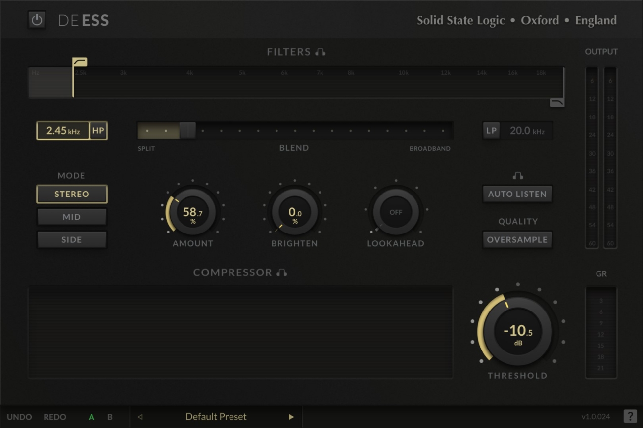
Task: Click the Undo button
Action: [19, 417]
